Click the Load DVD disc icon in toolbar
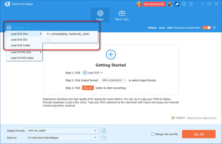Image resolution: width=222 pixels, height=144 pixels. 9,28
